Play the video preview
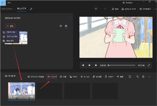157x106 pixels. [89, 65]
